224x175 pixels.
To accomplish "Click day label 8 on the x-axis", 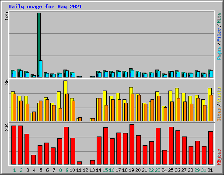I will tap(60, 170).
